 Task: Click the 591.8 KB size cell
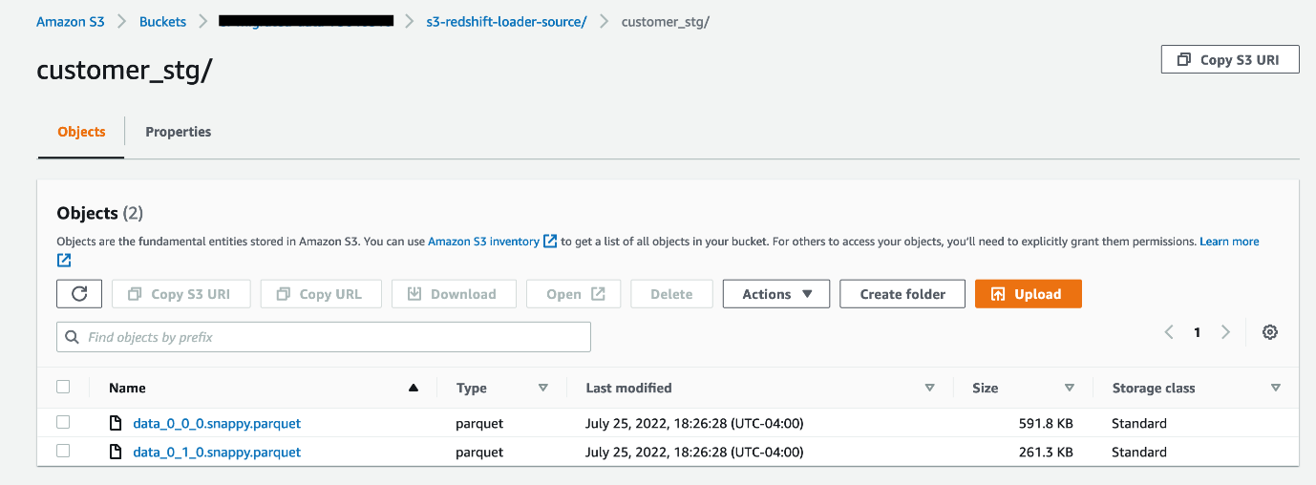[x=1046, y=423]
